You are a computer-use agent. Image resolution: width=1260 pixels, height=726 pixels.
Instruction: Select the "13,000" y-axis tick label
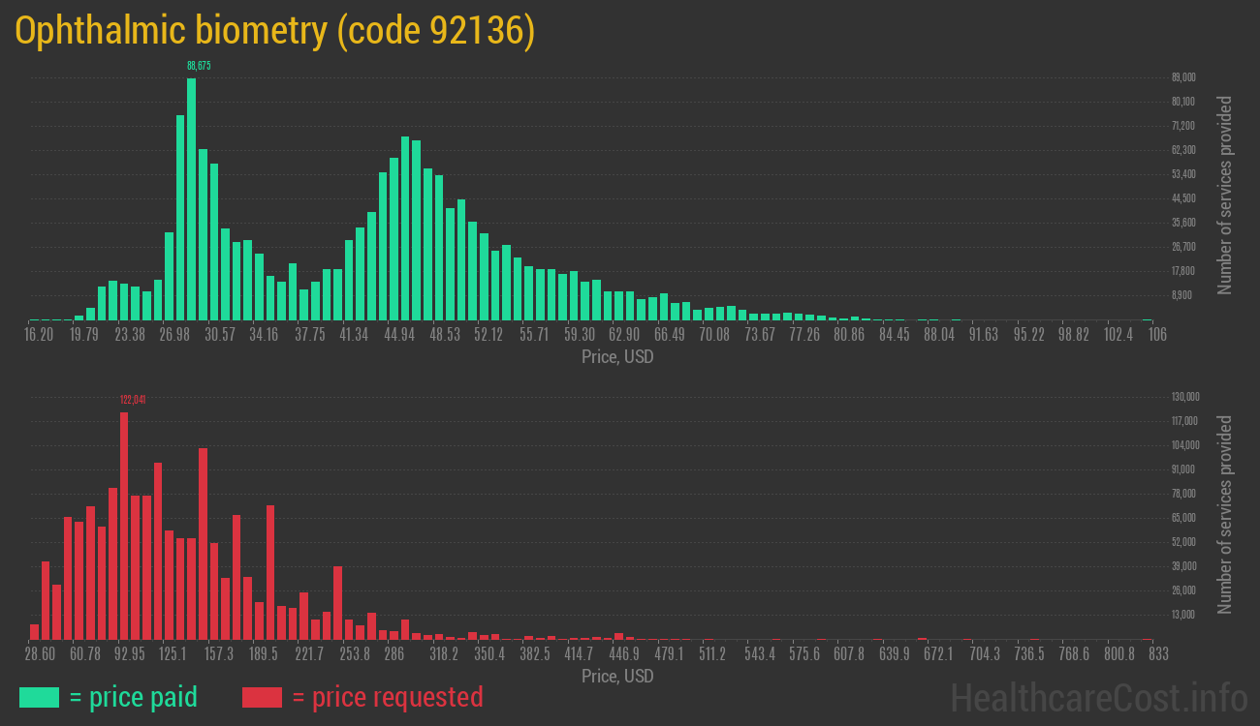tap(1183, 615)
